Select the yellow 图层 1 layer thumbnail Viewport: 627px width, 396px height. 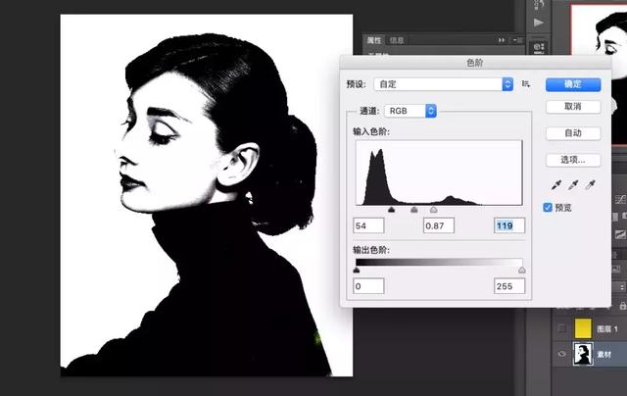click(x=583, y=328)
